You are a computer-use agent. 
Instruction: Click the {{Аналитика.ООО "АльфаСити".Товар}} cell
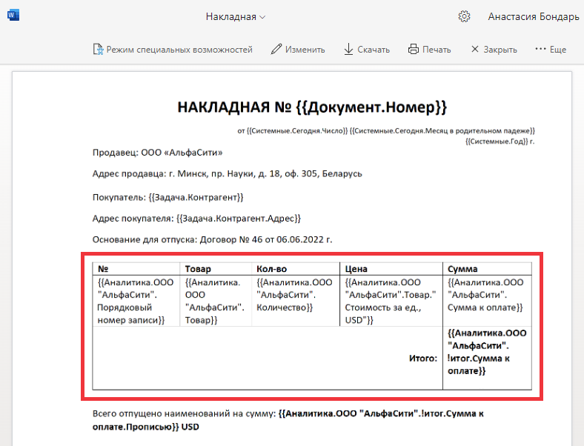coord(216,301)
